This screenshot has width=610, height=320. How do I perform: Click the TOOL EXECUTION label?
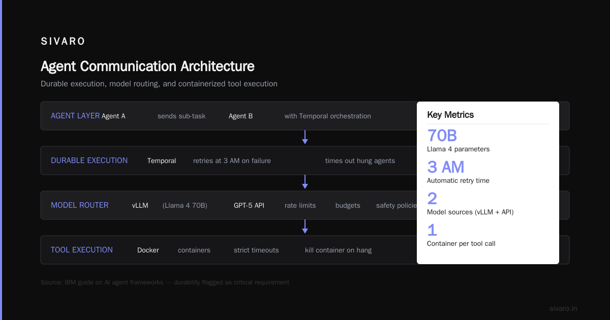point(82,250)
